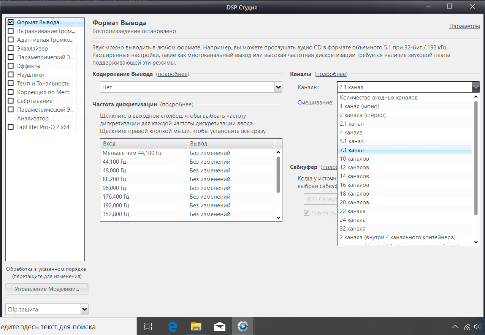
Task: Select 24 канала option
Action: click(x=404, y=220)
